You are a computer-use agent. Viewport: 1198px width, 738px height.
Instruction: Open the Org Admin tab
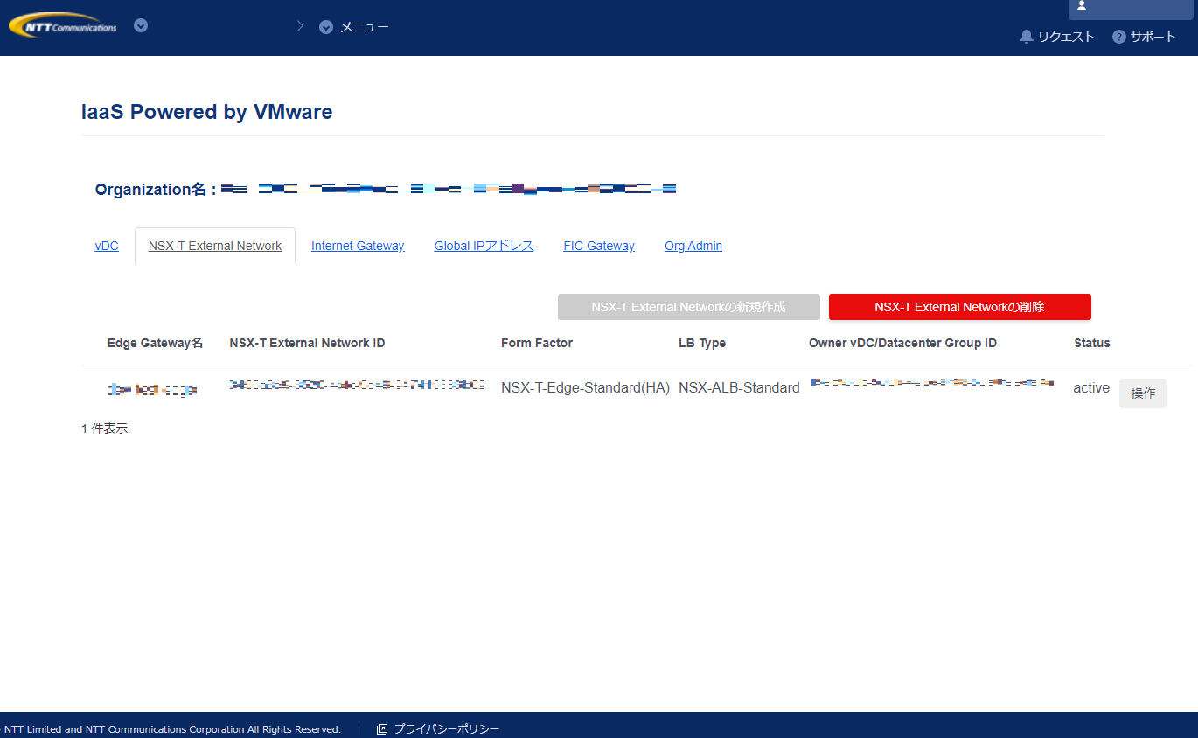(x=693, y=246)
